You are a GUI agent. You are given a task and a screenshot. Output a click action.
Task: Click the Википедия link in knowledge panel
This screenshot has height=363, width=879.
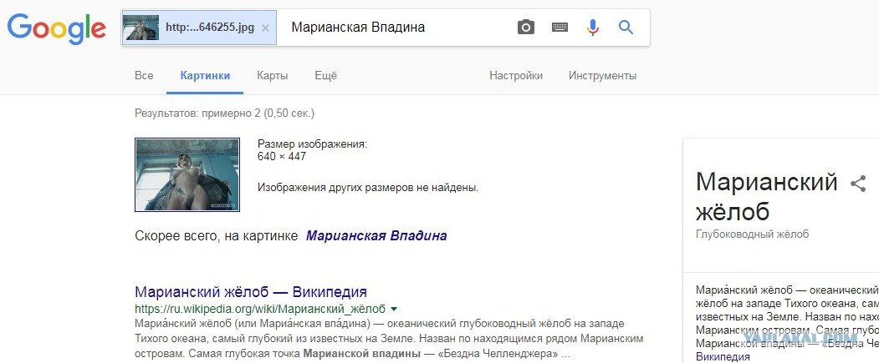[723, 357]
